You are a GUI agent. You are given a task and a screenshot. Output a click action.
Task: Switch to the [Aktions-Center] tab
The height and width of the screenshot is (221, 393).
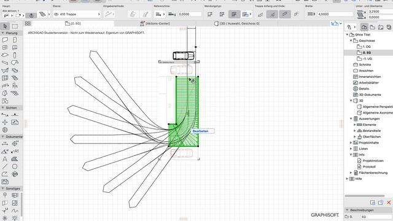click(155, 23)
